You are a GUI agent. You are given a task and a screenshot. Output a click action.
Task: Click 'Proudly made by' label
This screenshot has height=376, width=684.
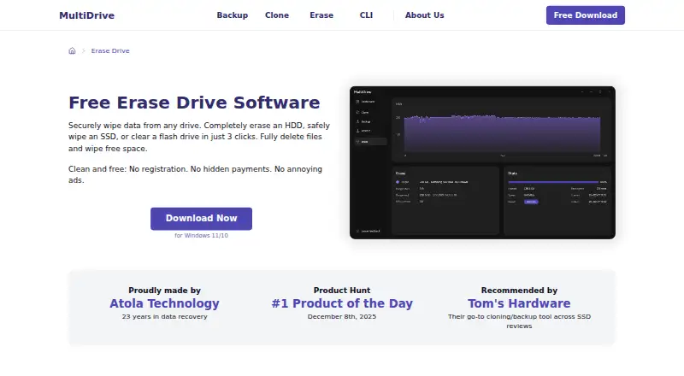164,291
